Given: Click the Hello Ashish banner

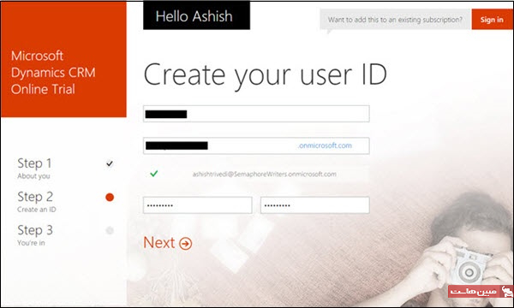Looking at the screenshot, I should 196,15.
